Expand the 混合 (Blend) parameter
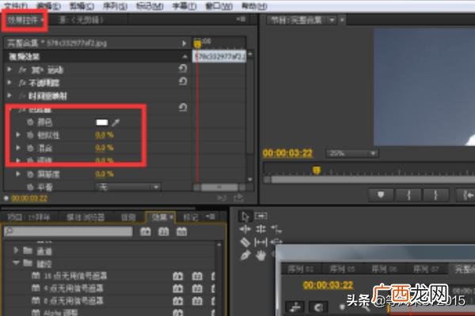The image size is (475, 316). (x=18, y=148)
